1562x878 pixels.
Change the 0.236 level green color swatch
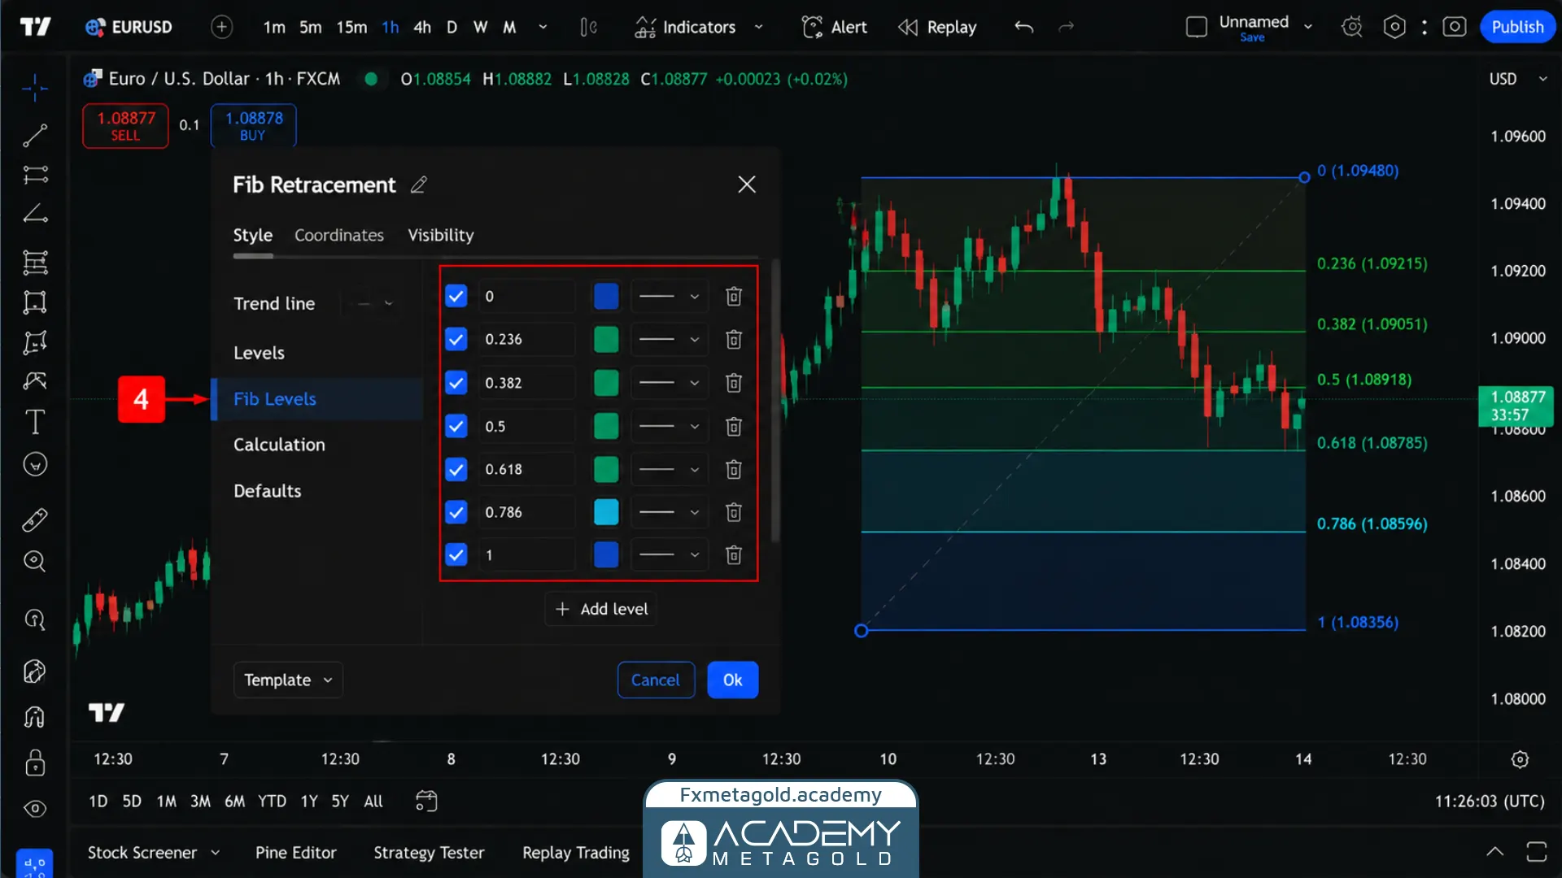pos(606,339)
